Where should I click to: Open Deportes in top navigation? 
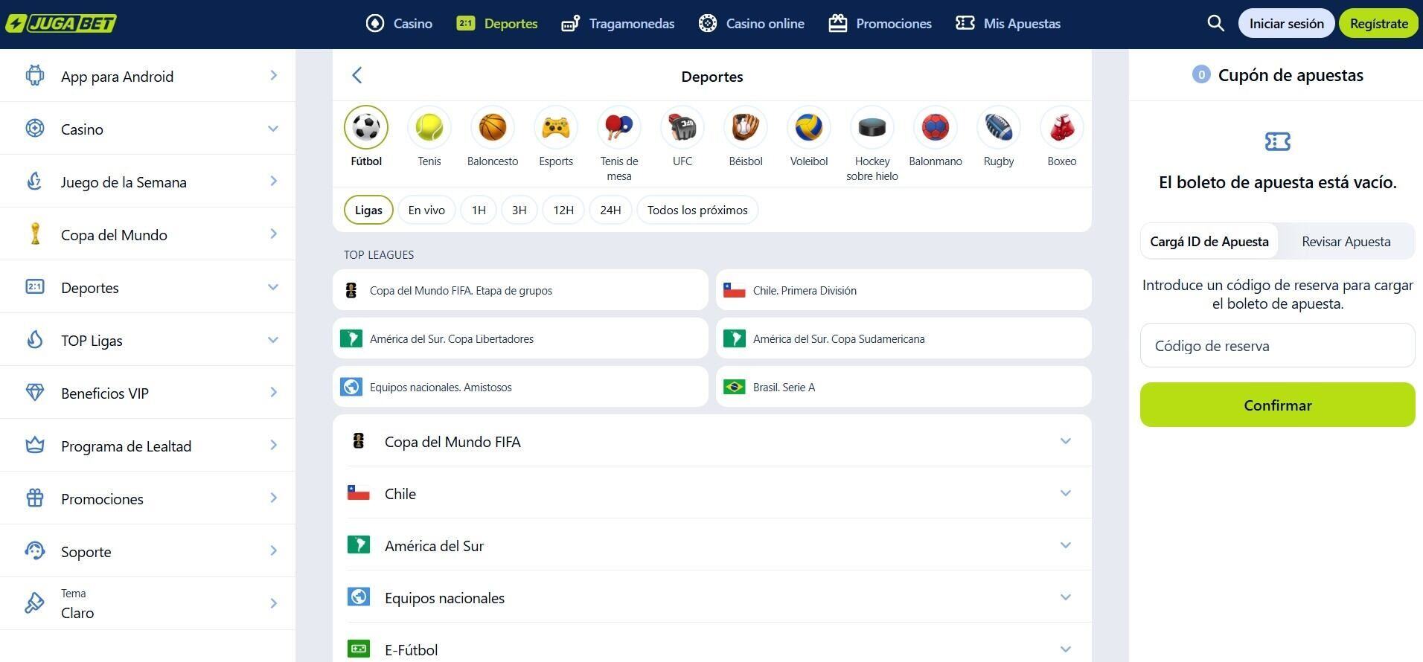tap(496, 23)
